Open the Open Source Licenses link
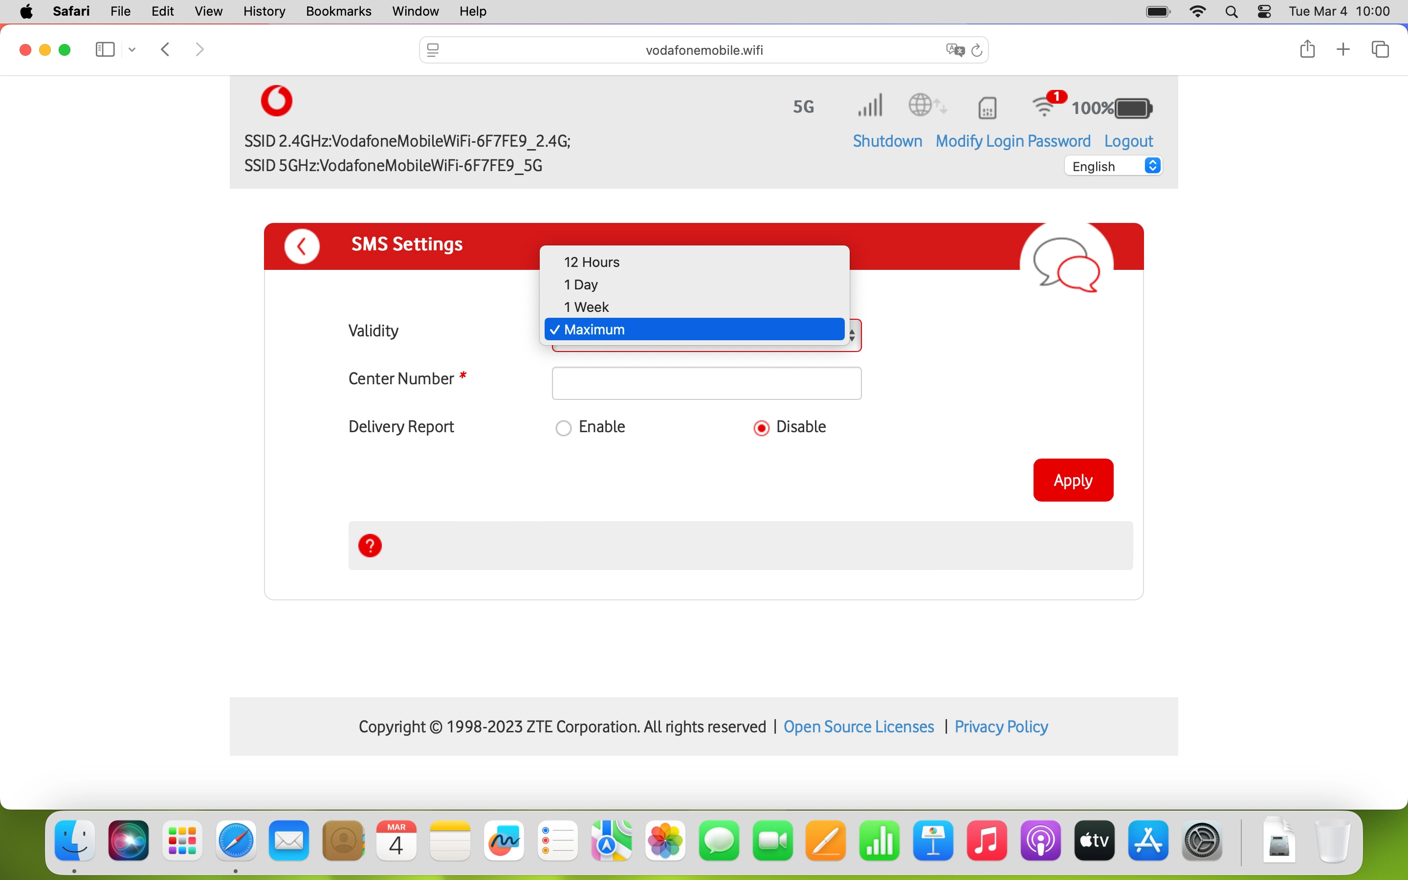 pyautogui.click(x=858, y=726)
